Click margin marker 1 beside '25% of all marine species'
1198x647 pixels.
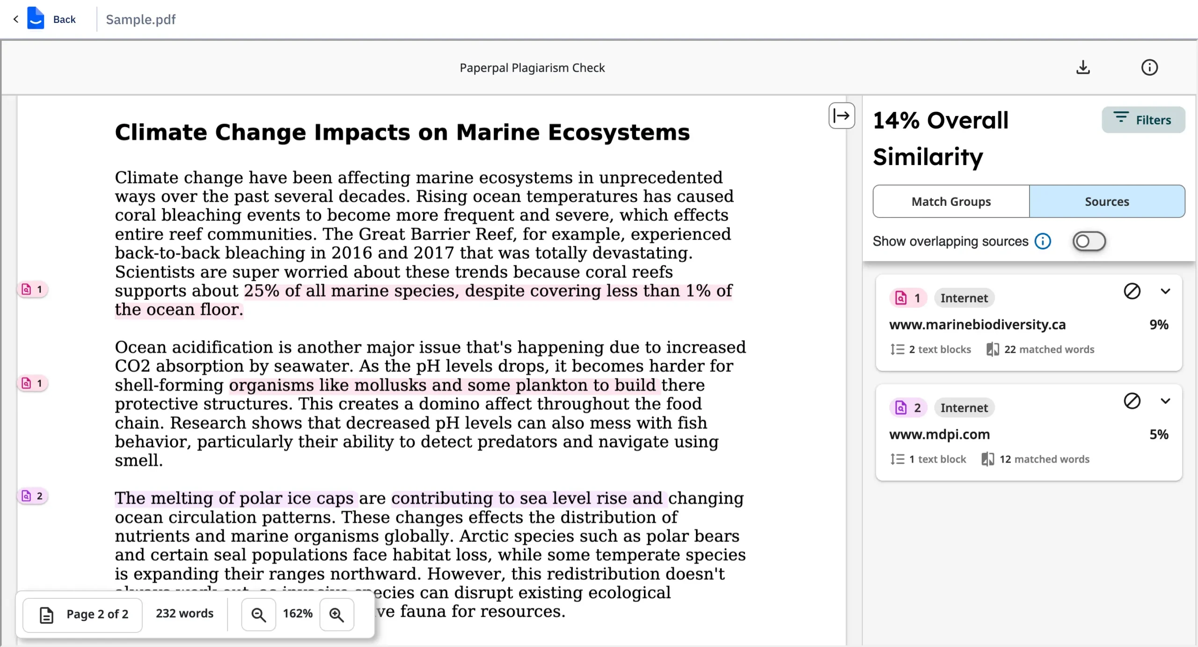pyautogui.click(x=33, y=290)
